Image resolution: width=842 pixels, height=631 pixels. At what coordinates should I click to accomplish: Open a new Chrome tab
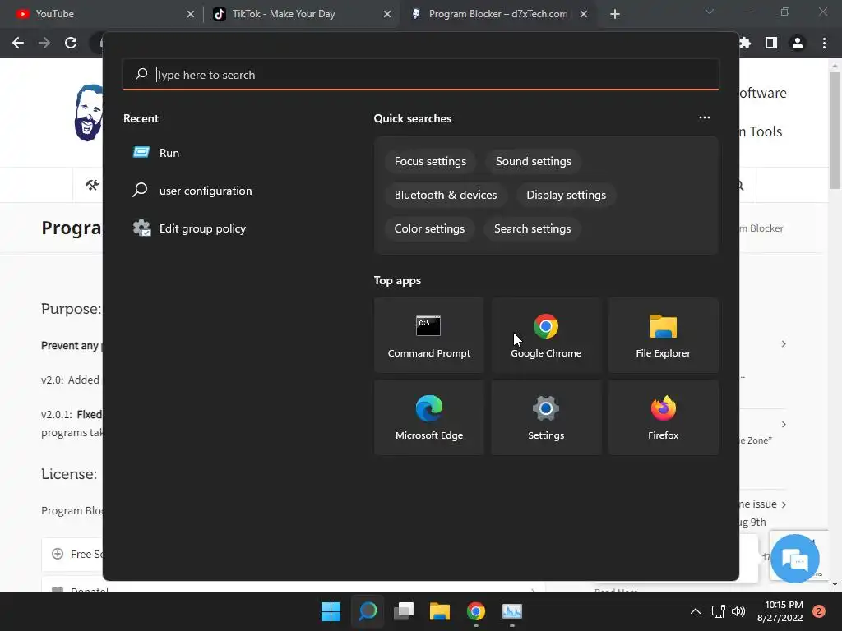click(x=615, y=14)
